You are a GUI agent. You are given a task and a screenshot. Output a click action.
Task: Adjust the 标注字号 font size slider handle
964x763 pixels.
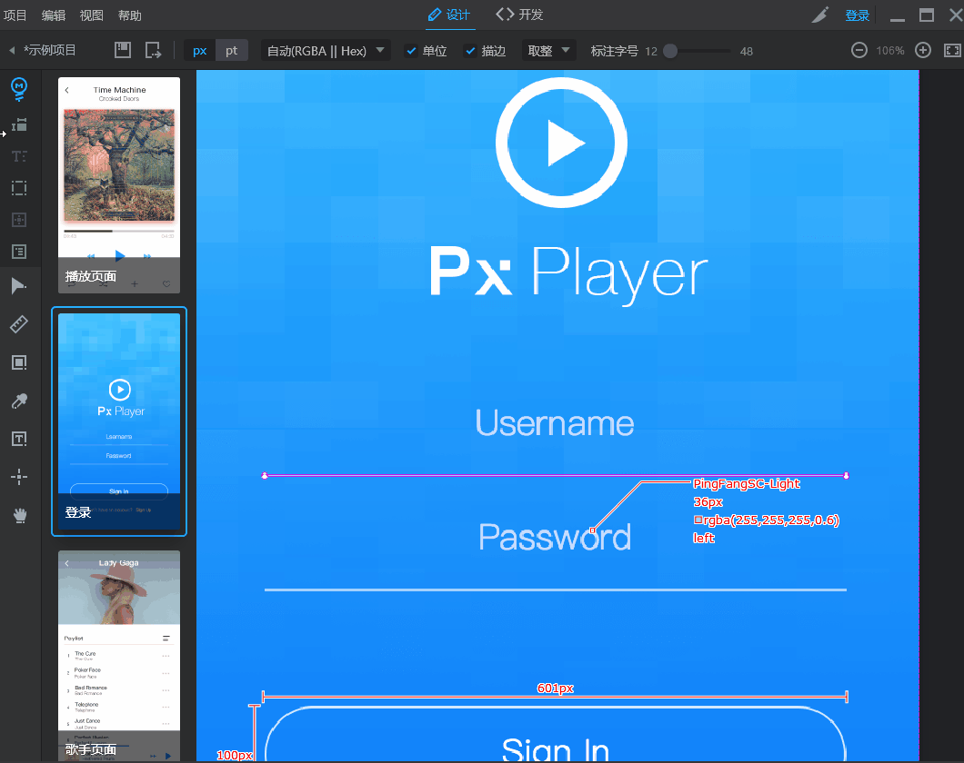tap(671, 51)
